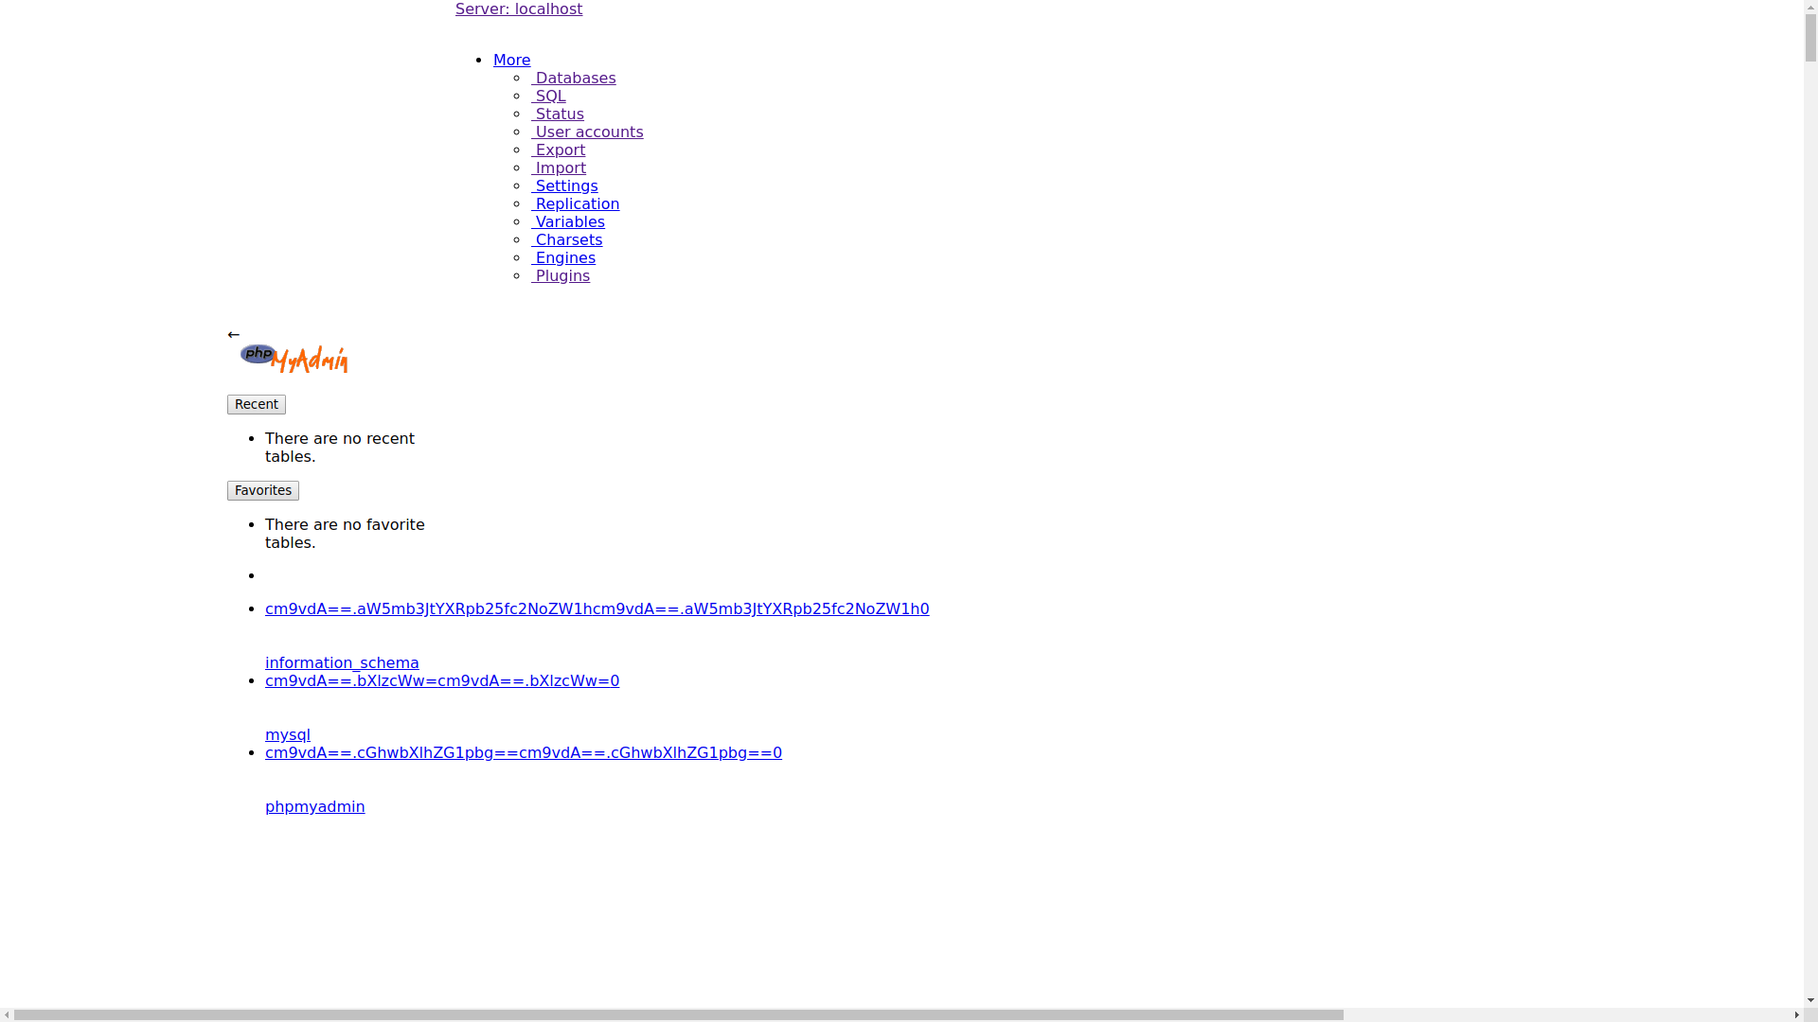Collapse the navigation panel with the back arrow
The image size is (1818, 1022).
233,334
